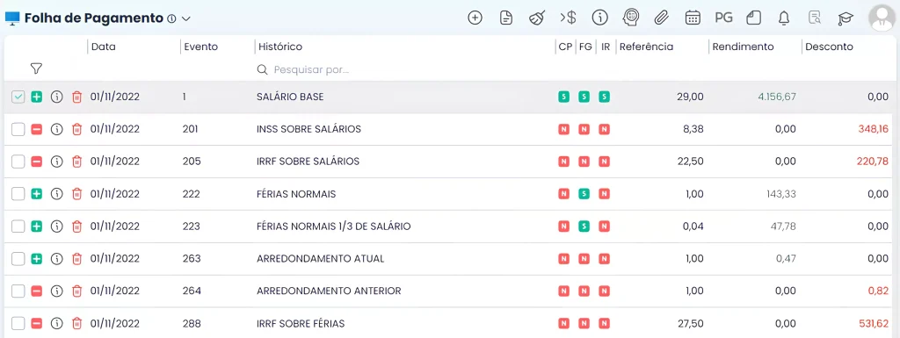Viewport: 900px width, 338px height.
Task: Click the head brain AI icon
Action: [x=631, y=18]
